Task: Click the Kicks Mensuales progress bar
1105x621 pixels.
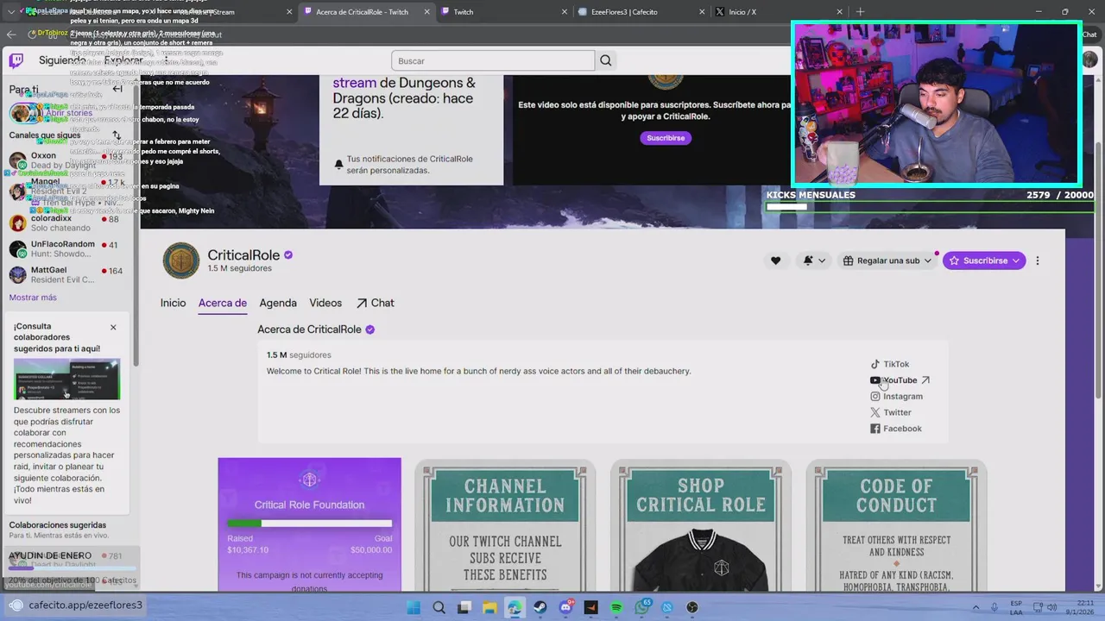Action: [930, 207]
